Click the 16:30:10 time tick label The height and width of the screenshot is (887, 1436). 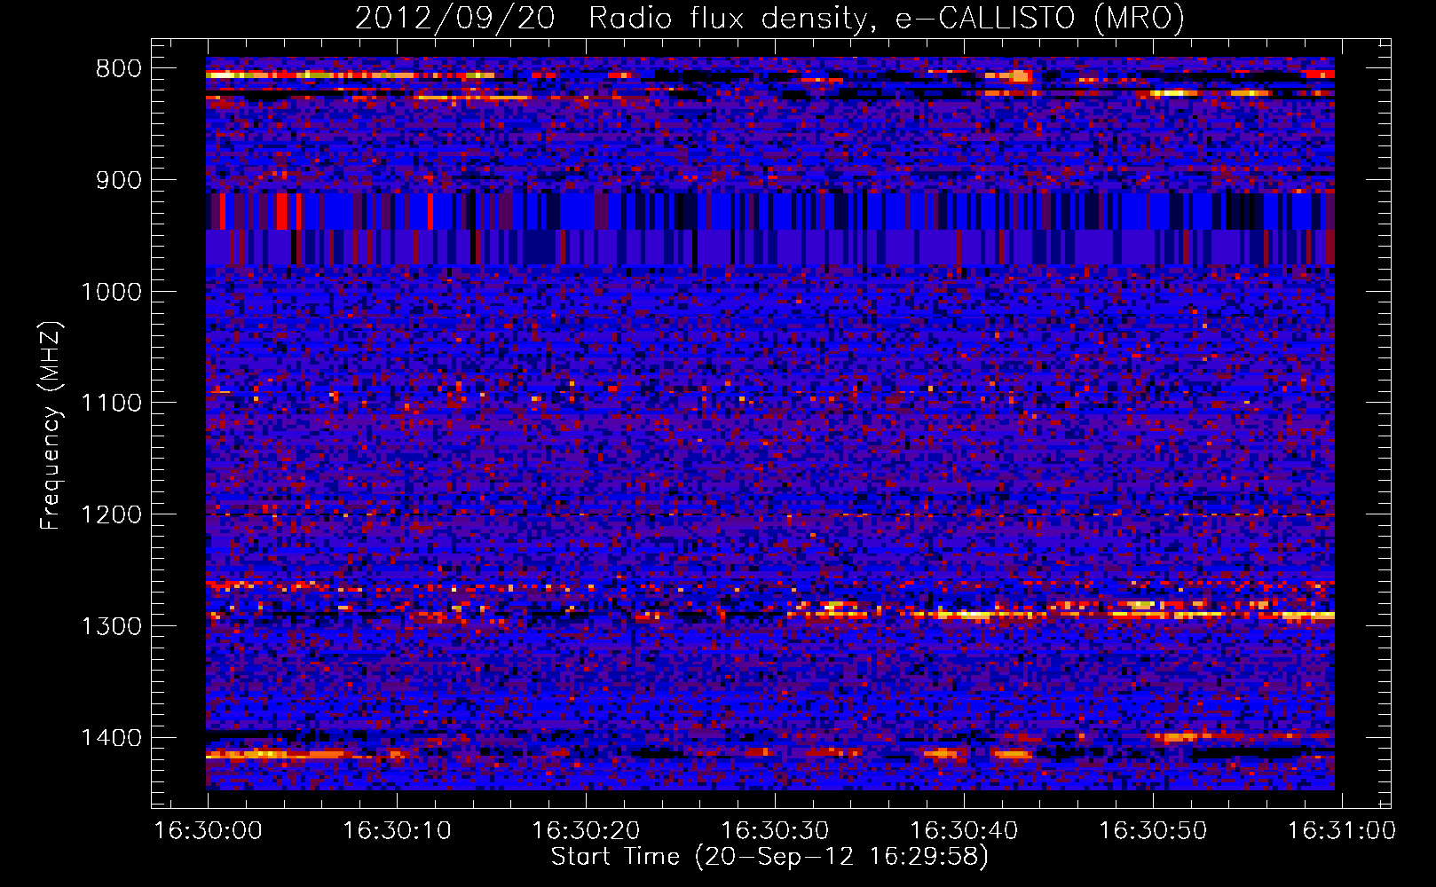pos(397,831)
